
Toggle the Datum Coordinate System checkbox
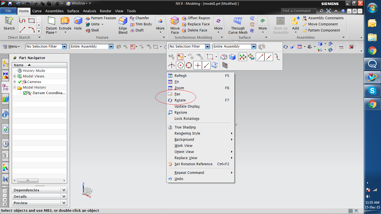25,93
